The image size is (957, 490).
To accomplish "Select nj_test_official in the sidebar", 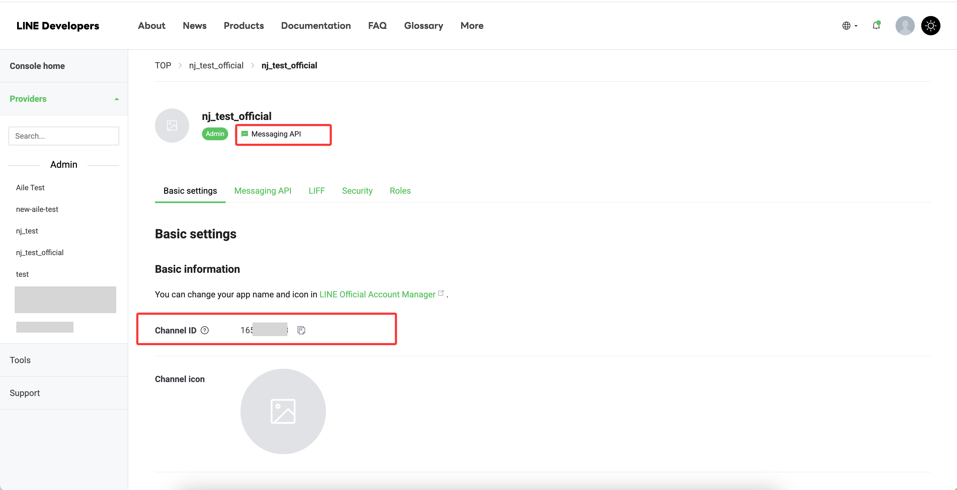I will 40,253.
